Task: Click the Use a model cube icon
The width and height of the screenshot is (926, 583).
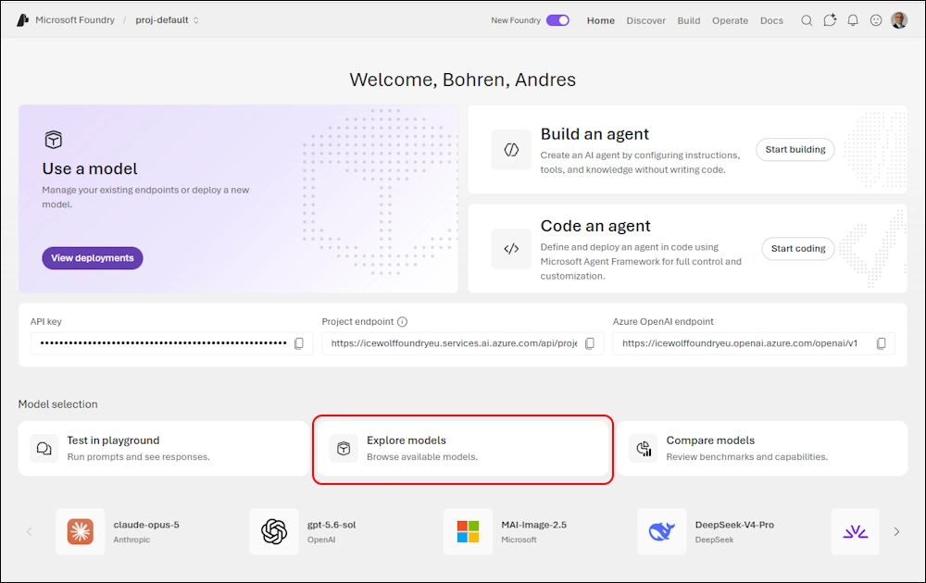Action: click(x=53, y=140)
